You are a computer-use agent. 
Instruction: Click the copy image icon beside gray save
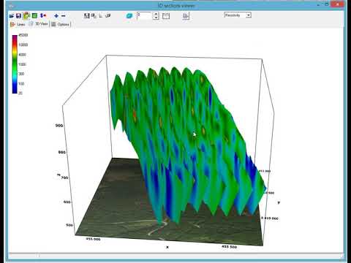(94, 16)
